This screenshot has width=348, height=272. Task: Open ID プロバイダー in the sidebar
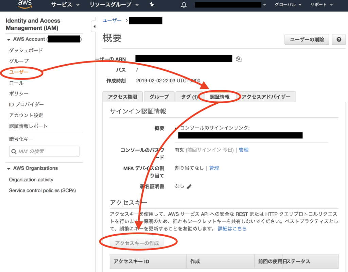click(x=27, y=104)
